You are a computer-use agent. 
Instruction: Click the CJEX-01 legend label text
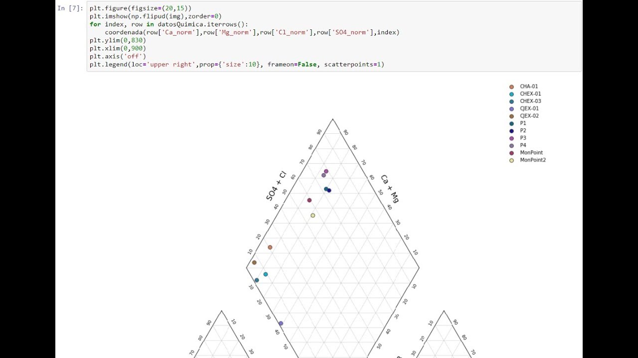(x=529, y=108)
